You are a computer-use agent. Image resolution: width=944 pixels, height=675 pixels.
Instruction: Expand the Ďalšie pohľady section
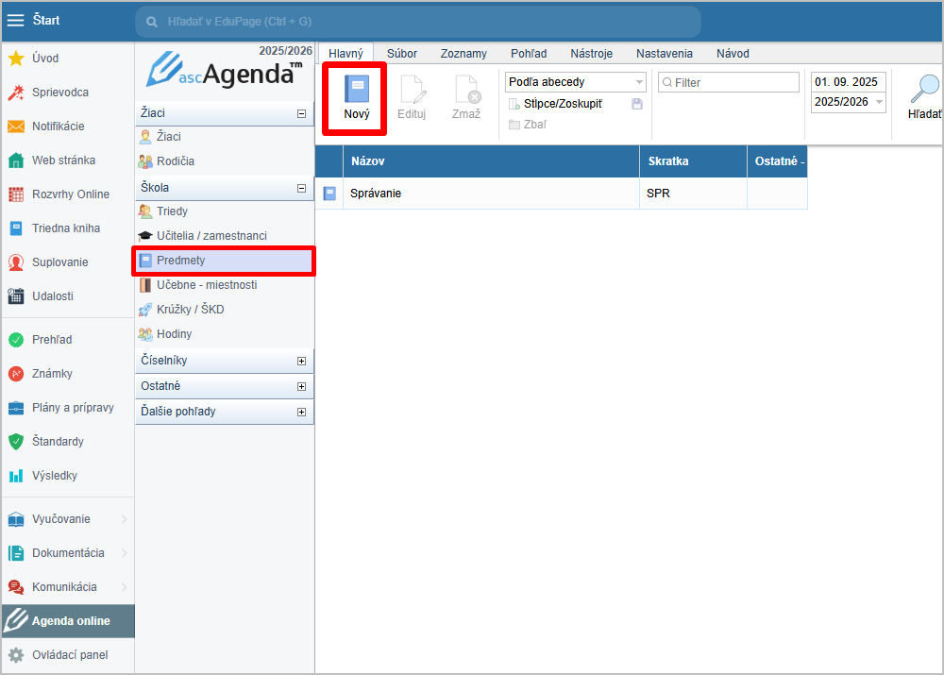click(x=301, y=412)
